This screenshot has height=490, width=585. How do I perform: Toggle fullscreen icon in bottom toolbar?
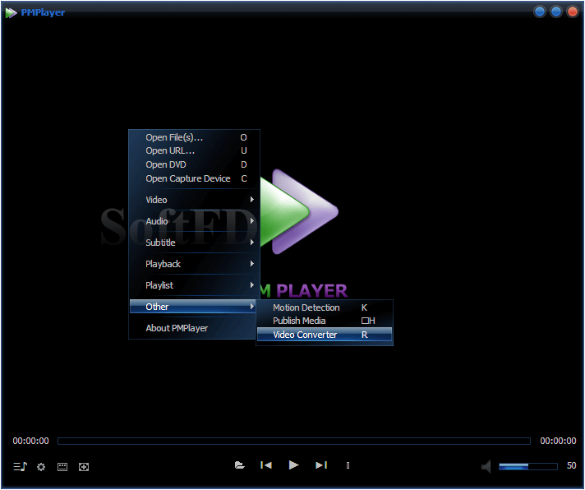pyautogui.click(x=84, y=467)
